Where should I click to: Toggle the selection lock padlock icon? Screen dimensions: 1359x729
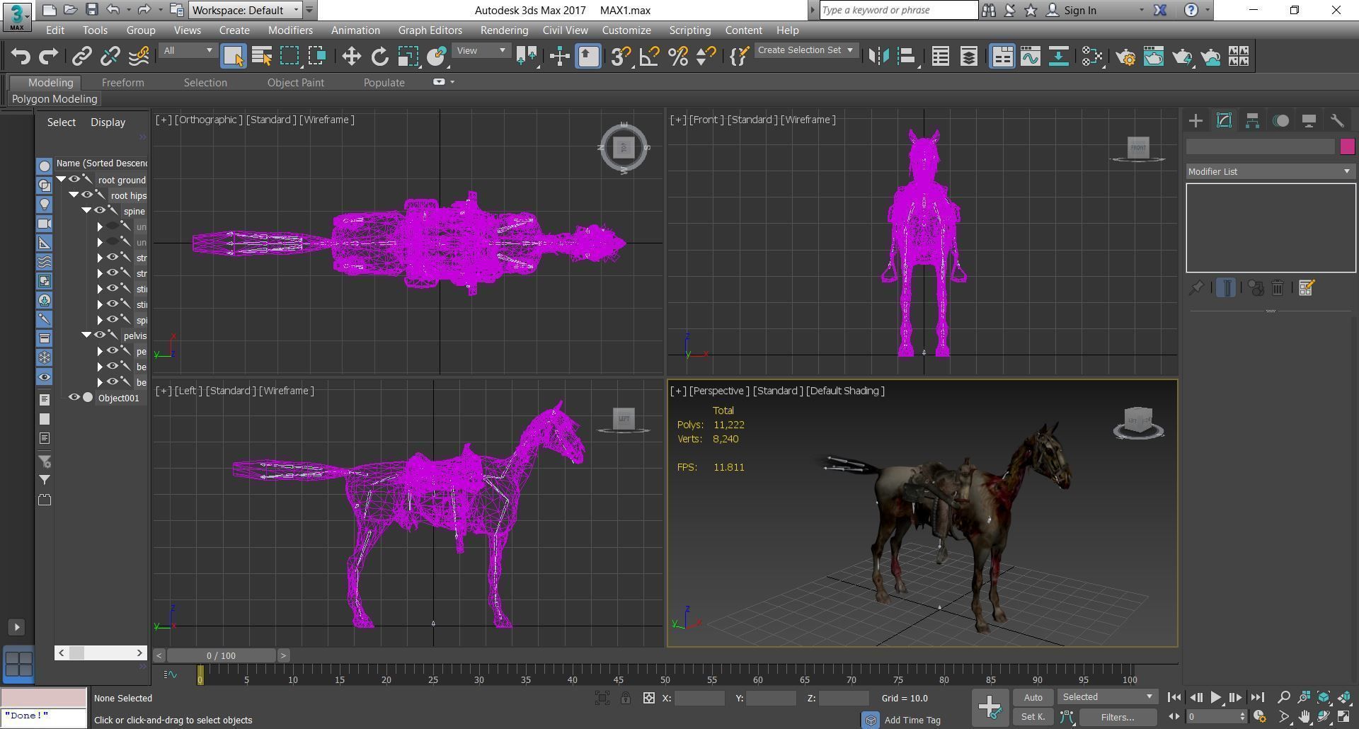pyautogui.click(x=626, y=699)
